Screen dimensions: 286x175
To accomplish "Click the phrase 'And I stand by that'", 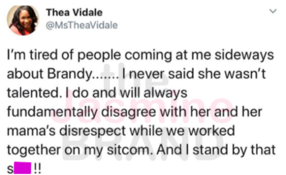I will coord(216,150).
